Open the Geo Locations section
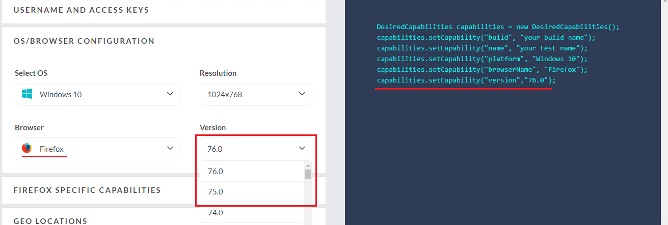The width and height of the screenshot is (668, 225). pos(50,221)
